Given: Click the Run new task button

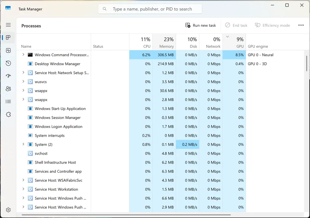Looking at the screenshot, I should pos(201,25).
